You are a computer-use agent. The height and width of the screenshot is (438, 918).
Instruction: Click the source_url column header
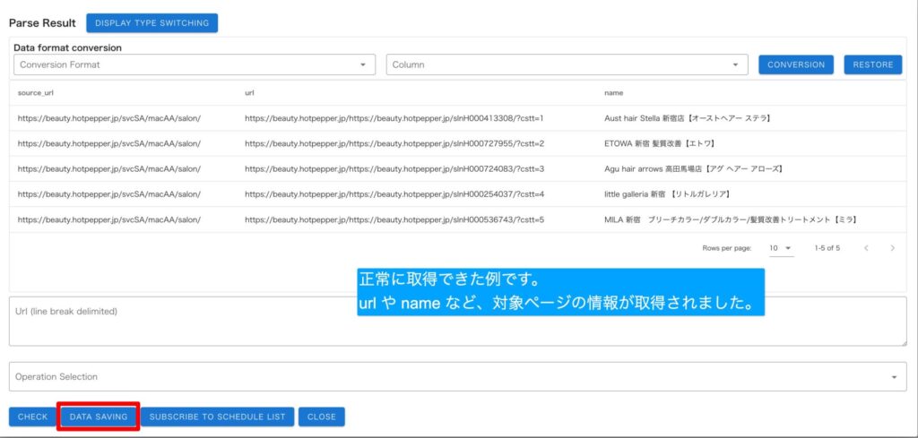(x=37, y=92)
